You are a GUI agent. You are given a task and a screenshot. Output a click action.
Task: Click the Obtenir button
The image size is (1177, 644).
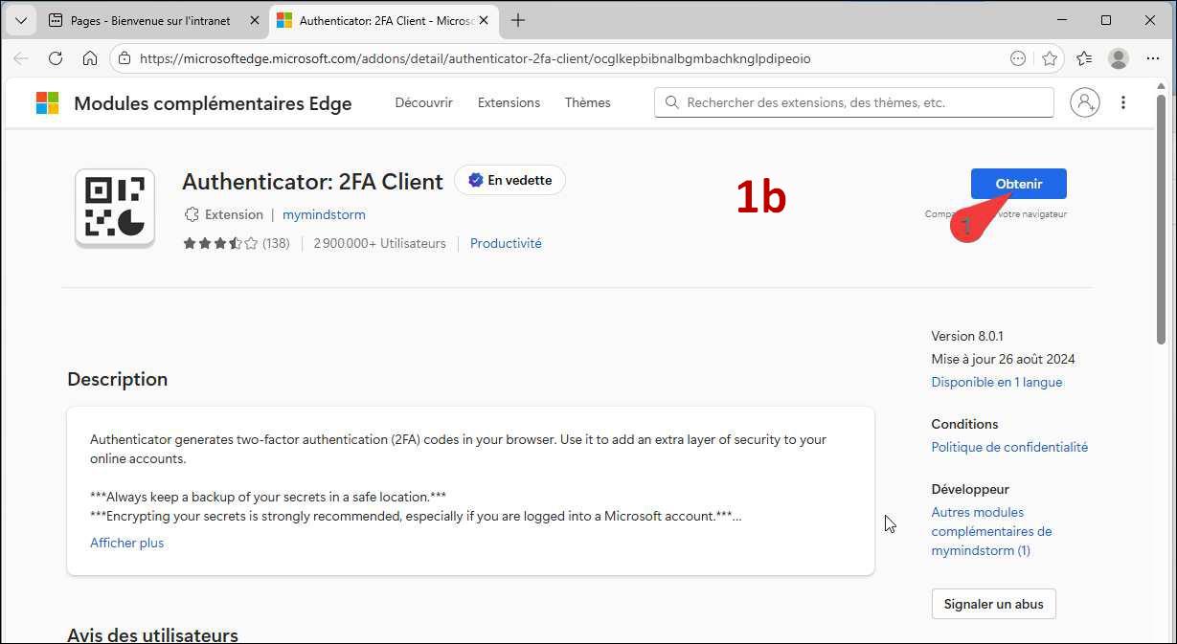pos(1018,184)
